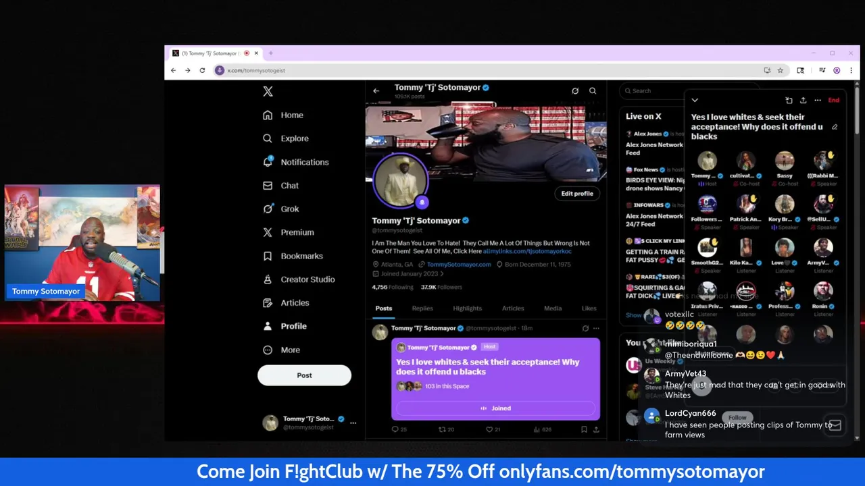865x486 pixels.
Task: Bookmark the Space post
Action: point(584,429)
